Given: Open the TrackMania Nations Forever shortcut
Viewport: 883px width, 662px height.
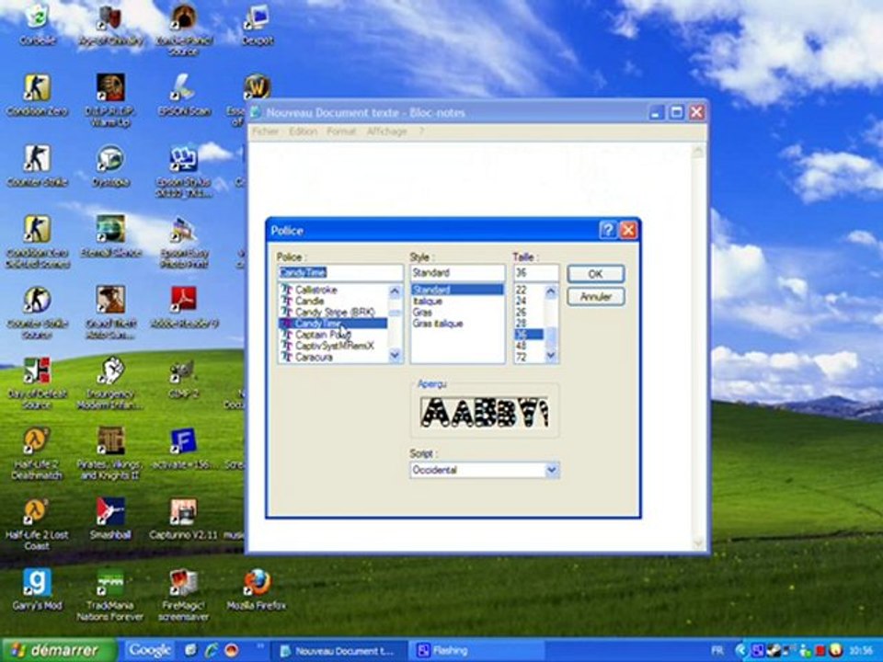Looking at the screenshot, I should pyautogui.click(x=110, y=596).
